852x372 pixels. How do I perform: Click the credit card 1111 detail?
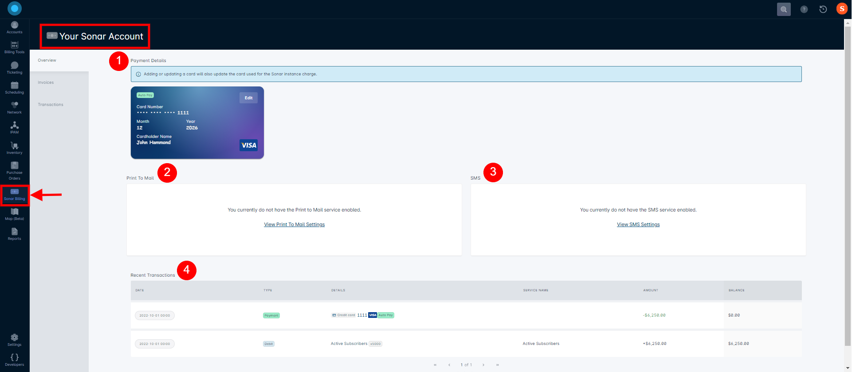point(349,315)
